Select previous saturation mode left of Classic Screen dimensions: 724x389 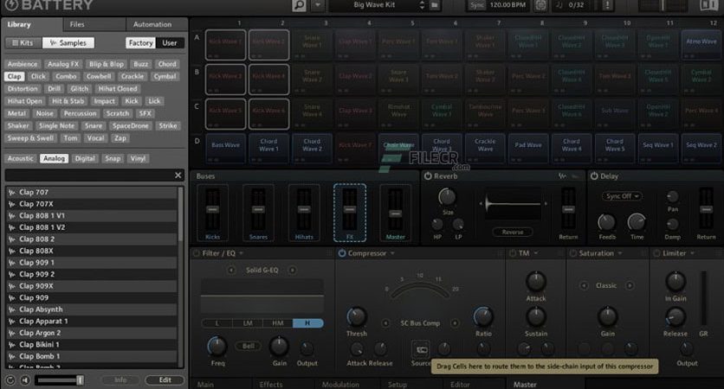pyautogui.click(x=584, y=286)
